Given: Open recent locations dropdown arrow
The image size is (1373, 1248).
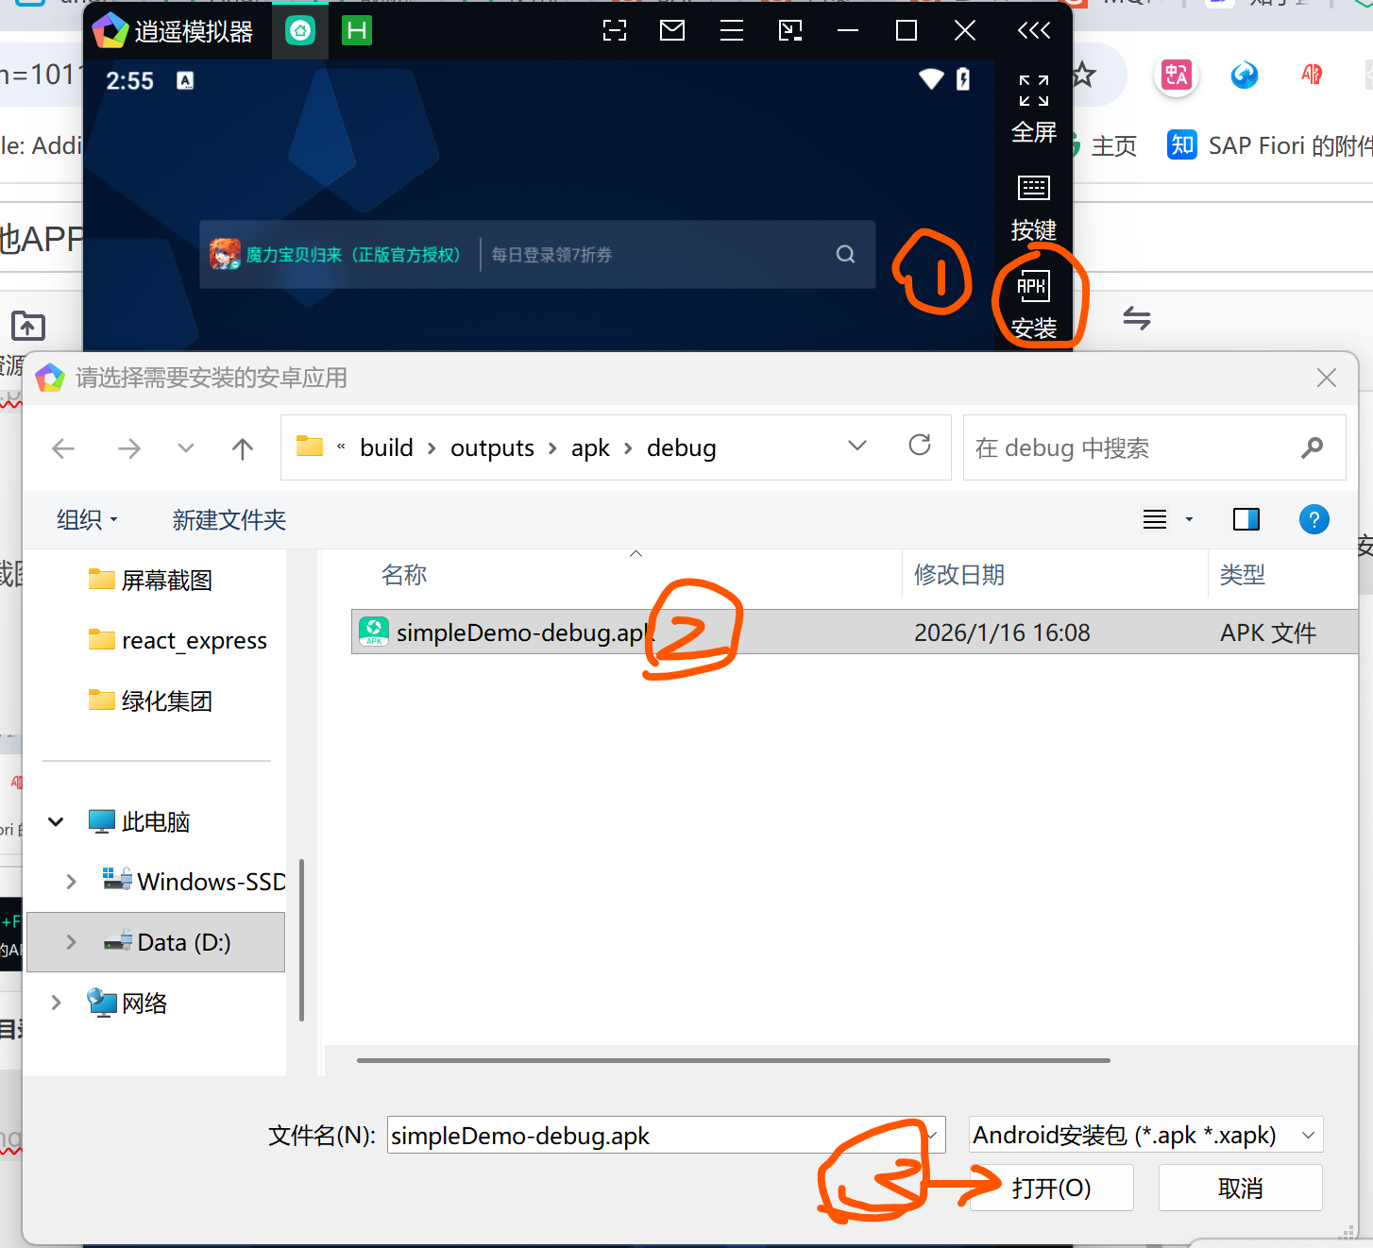Looking at the screenshot, I should 186,447.
